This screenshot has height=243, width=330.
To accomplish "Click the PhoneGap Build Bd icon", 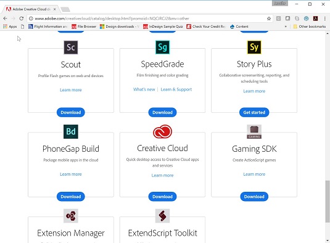I will 71,131.
